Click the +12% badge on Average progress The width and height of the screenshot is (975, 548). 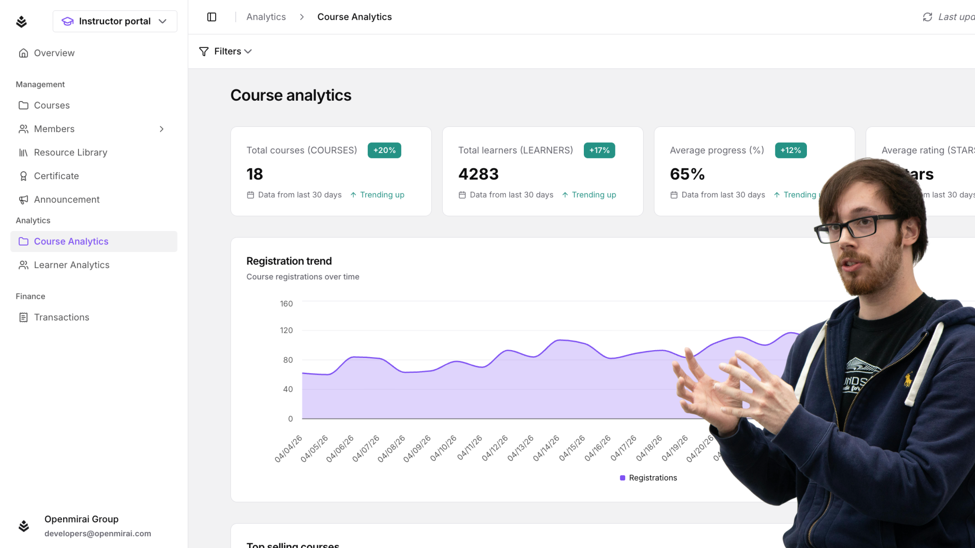tap(791, 150)
